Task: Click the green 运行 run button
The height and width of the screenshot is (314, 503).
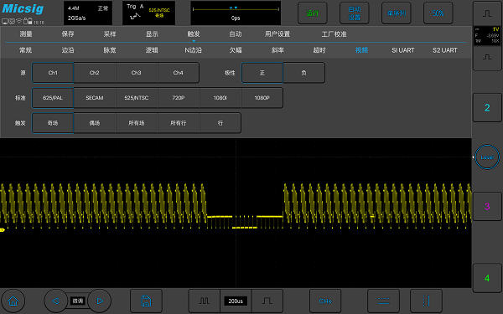Action: tap(313, 13)
